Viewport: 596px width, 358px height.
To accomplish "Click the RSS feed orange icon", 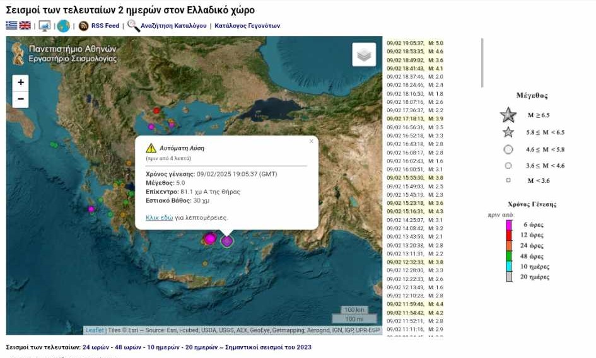I will pos(83,26).
